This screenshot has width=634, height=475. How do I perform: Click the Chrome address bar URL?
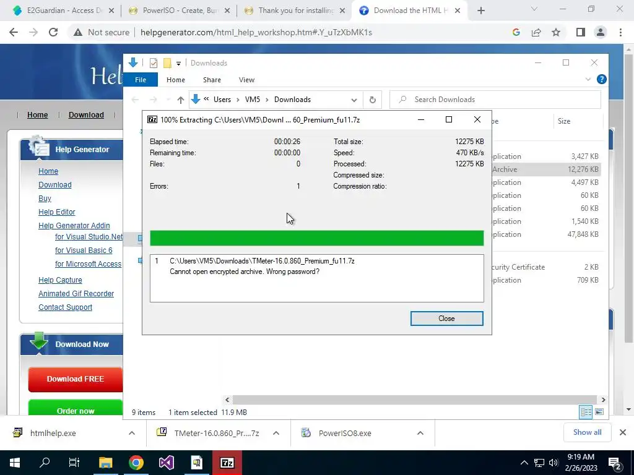256,32
